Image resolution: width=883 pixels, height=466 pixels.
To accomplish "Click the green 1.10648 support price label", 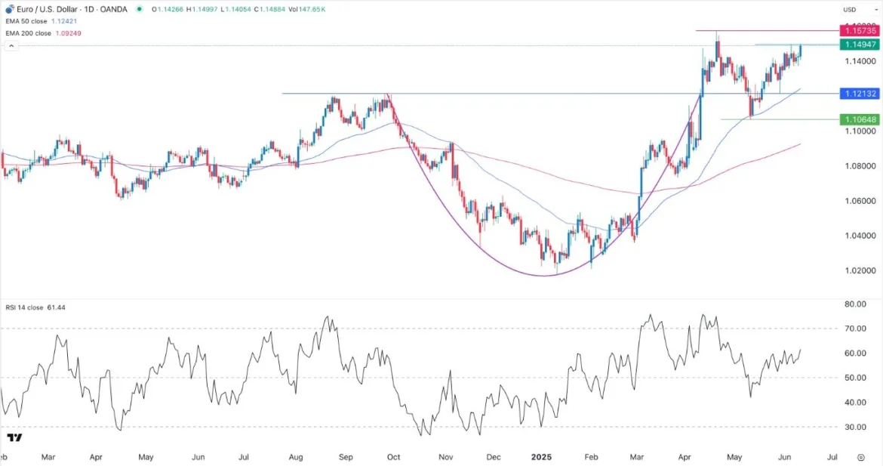I will point(860,119).
